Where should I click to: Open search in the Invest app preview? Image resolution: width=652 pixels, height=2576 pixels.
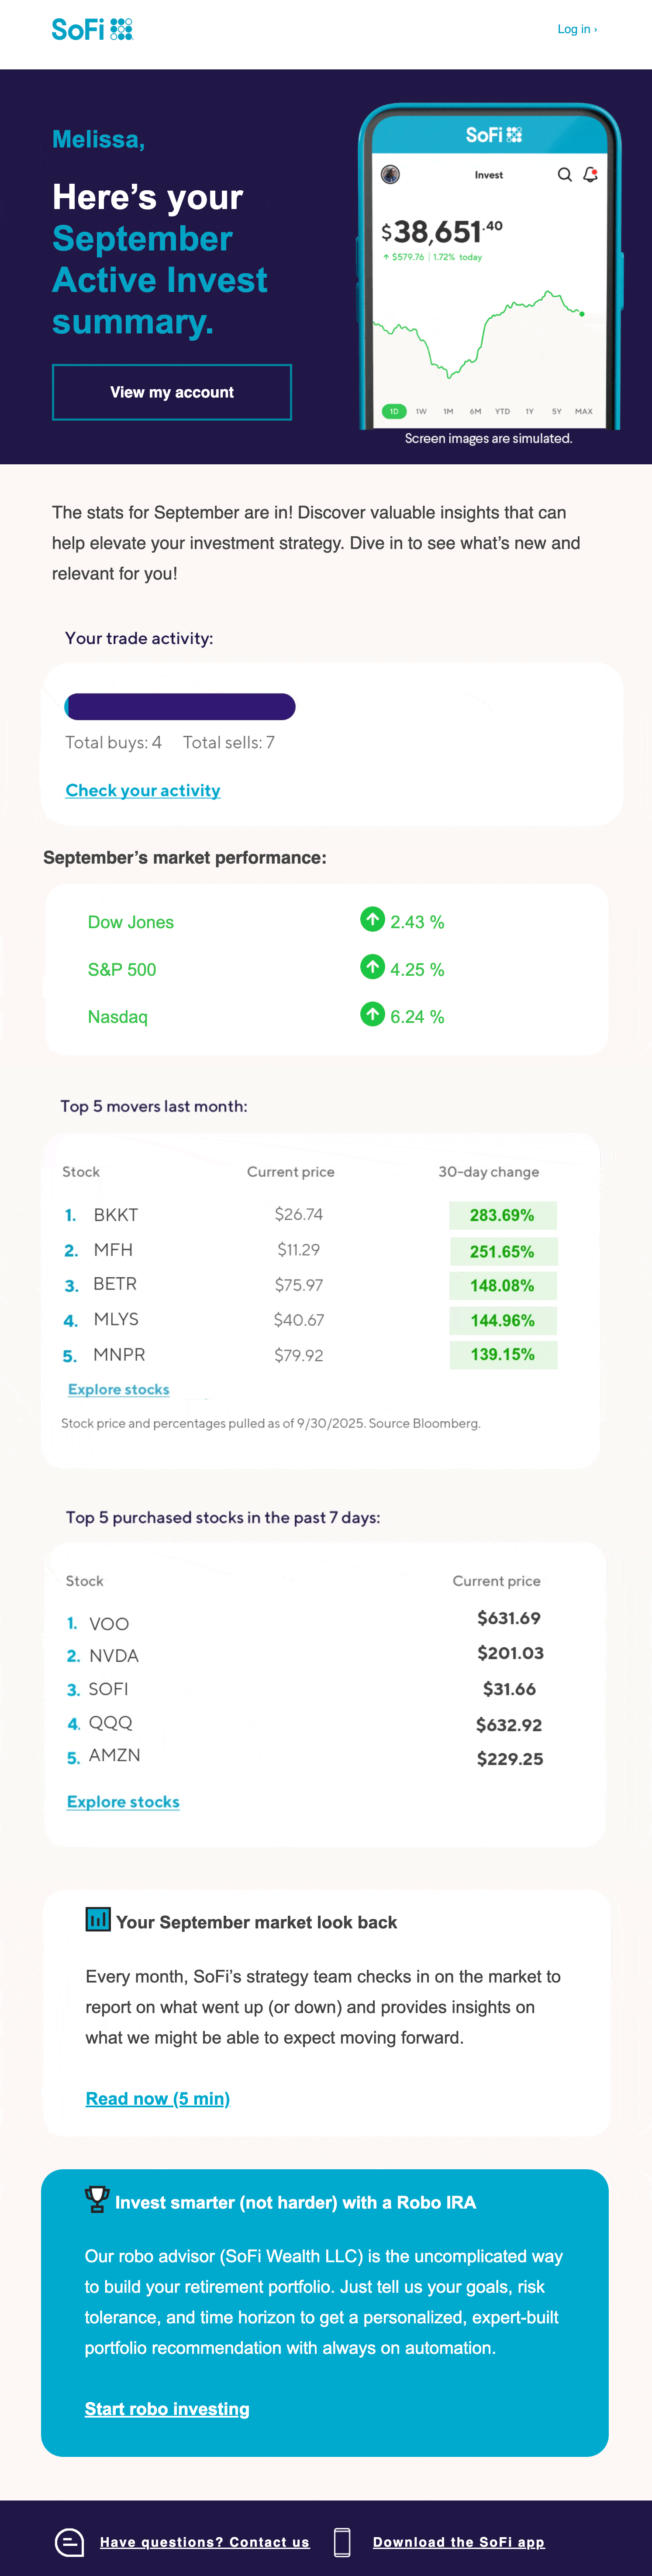click(565, 175)
